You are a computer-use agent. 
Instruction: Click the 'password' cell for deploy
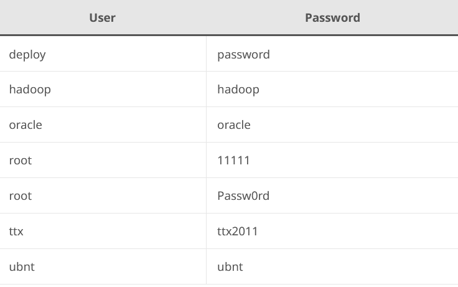pos(332,54)
